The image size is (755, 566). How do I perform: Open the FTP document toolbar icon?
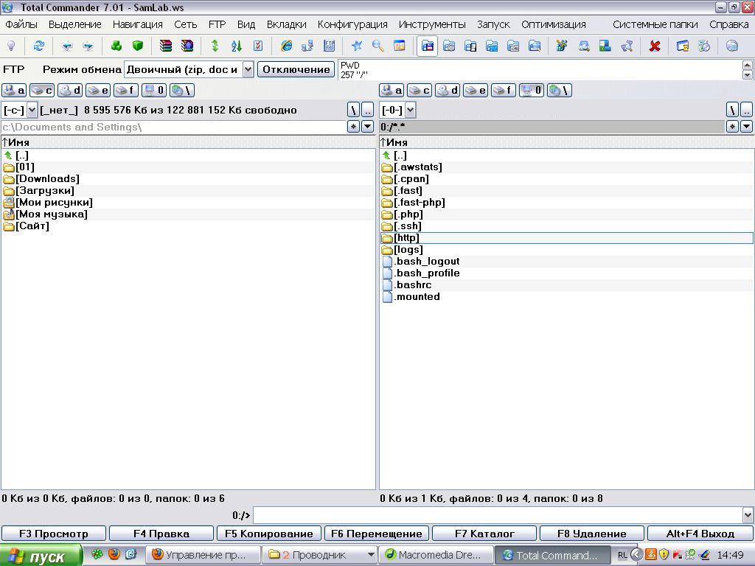(x=329, y=46)
